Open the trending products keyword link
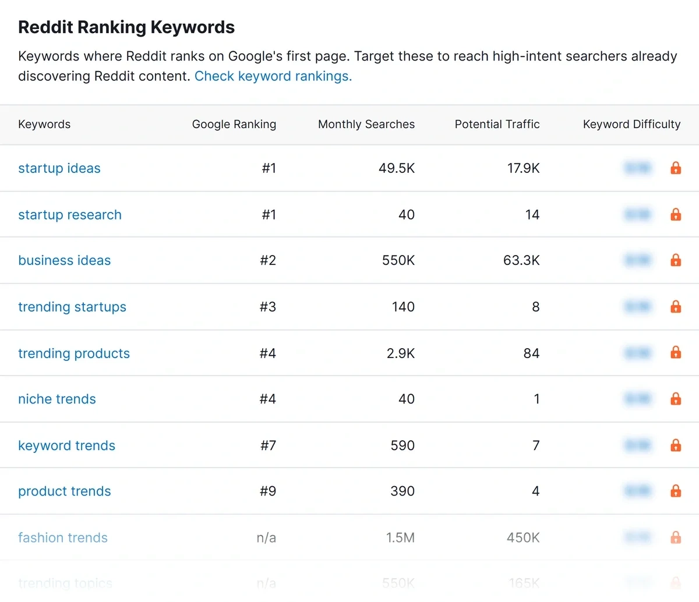Screen dimensions: 699x602 pyautogui.click(x=74, y=353)
